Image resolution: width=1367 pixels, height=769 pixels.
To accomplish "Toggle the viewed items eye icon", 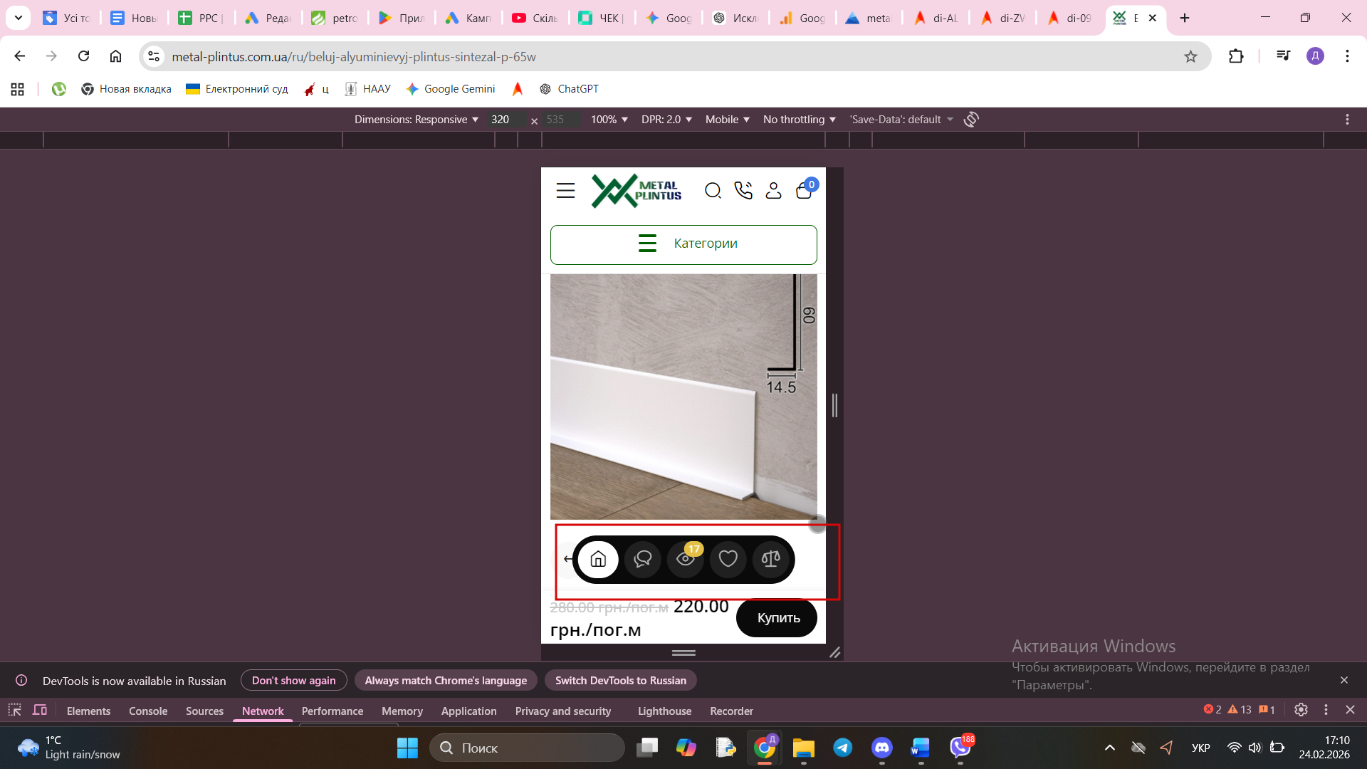I will pos(686,559).
